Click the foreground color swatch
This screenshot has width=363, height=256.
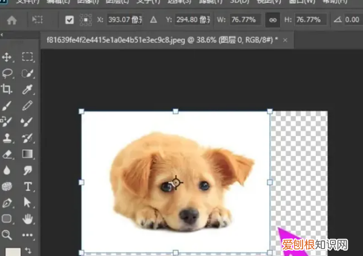coord(13,252)
